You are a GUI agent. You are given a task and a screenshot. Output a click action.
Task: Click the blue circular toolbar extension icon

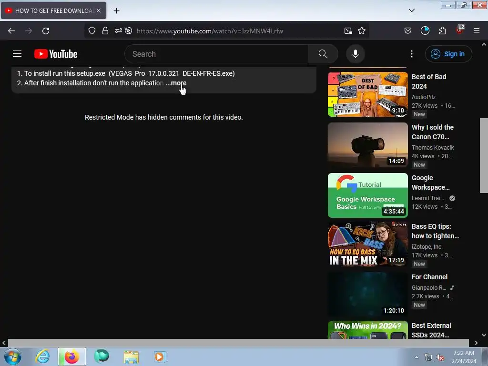click(x=425, y=30)
